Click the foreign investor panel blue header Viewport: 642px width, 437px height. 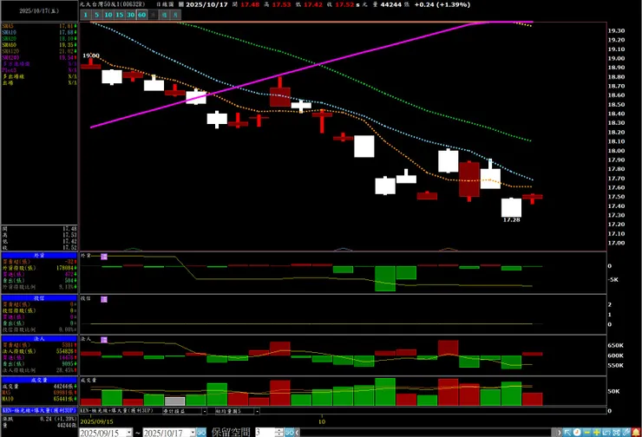coord(39,255)
